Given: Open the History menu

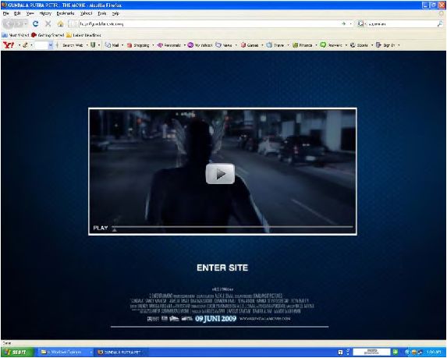Looking at the screenshot, I should [45, 13].
